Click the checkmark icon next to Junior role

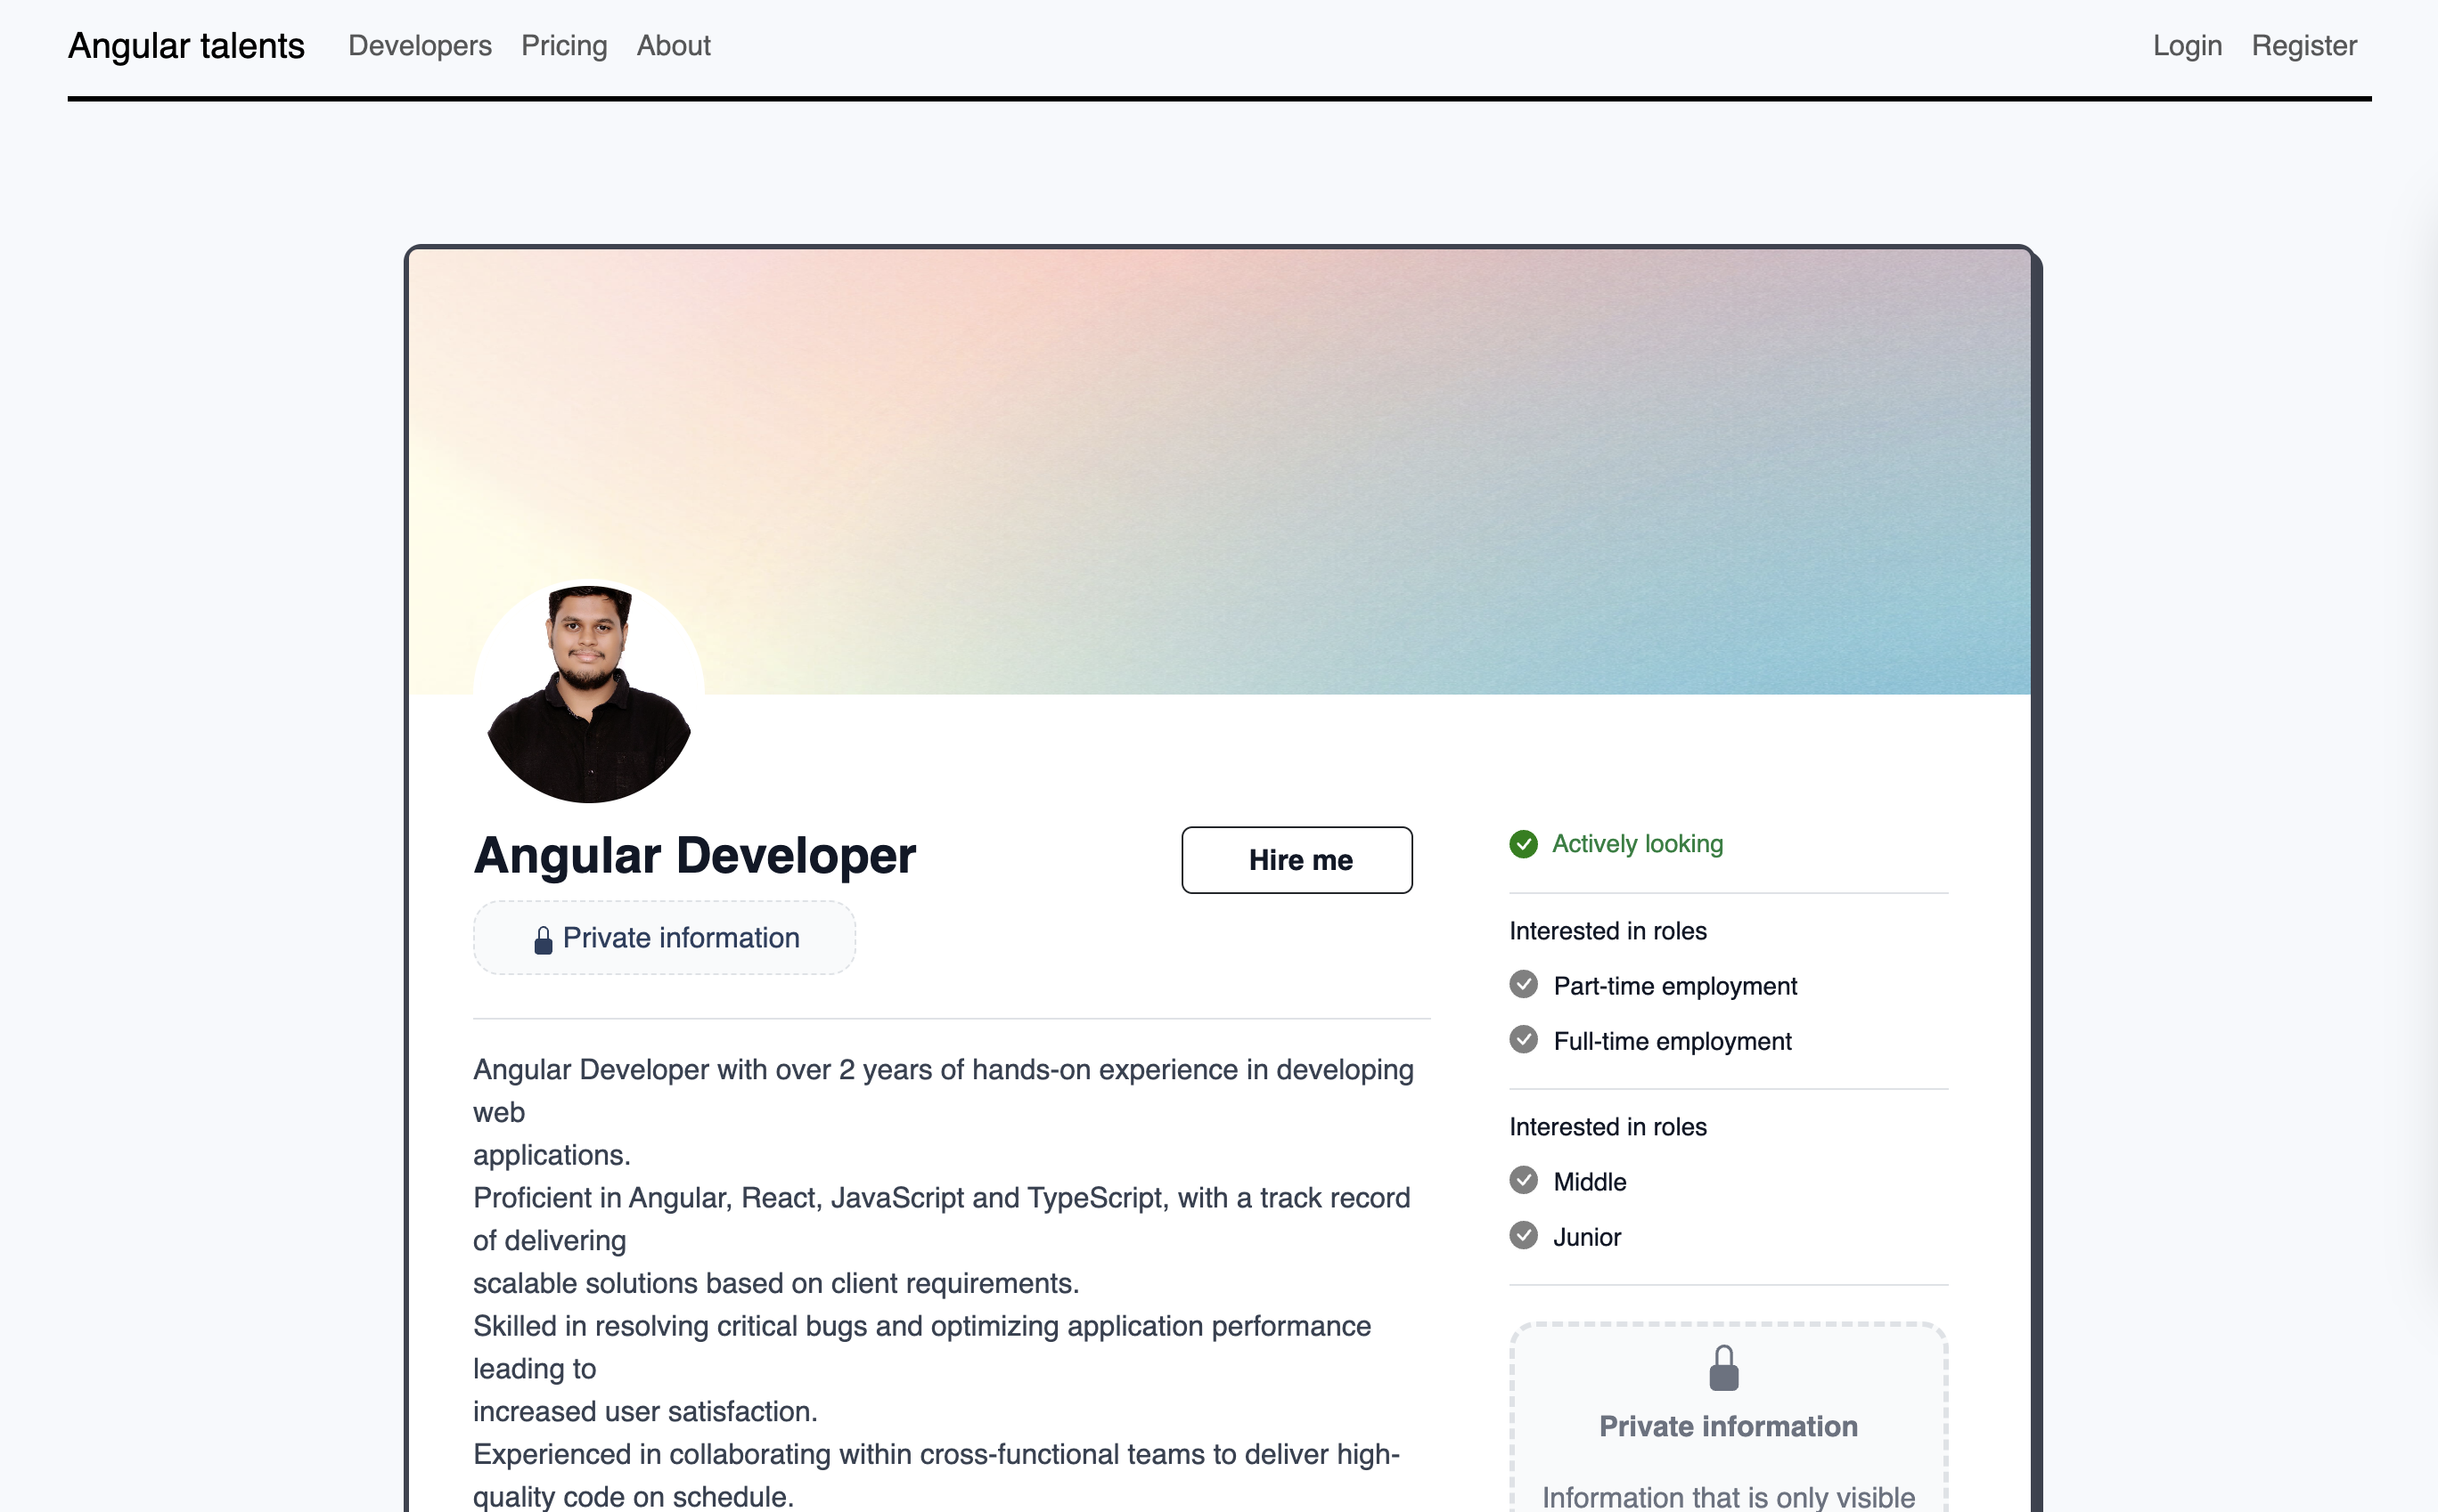(1523, 1235)
